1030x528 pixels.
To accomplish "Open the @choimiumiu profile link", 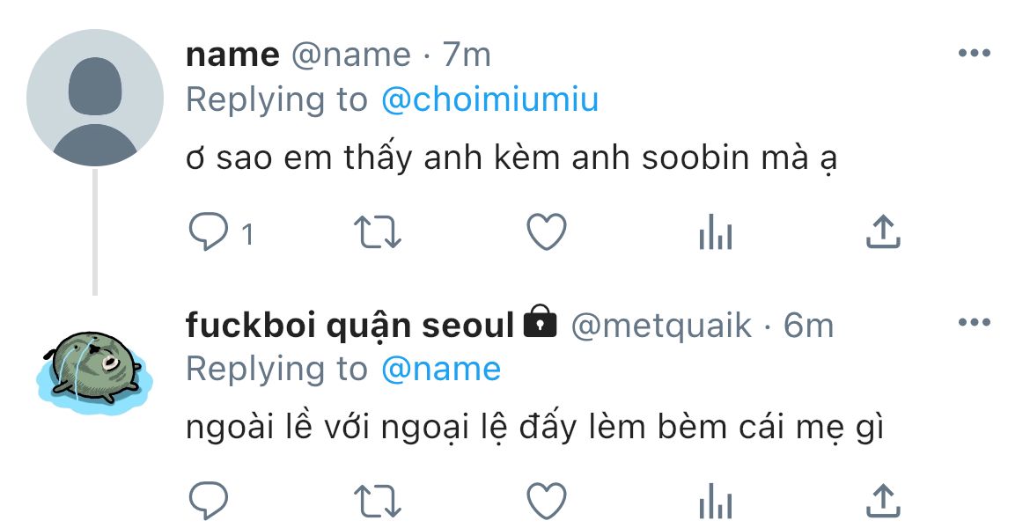I will (x=489, y=99).
